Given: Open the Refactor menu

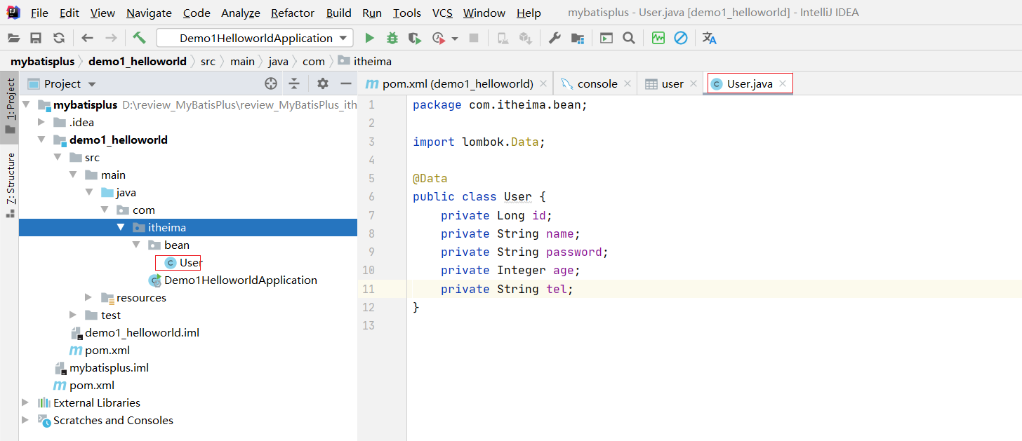Looking at the screenshot, I should [x=293, y=13].
